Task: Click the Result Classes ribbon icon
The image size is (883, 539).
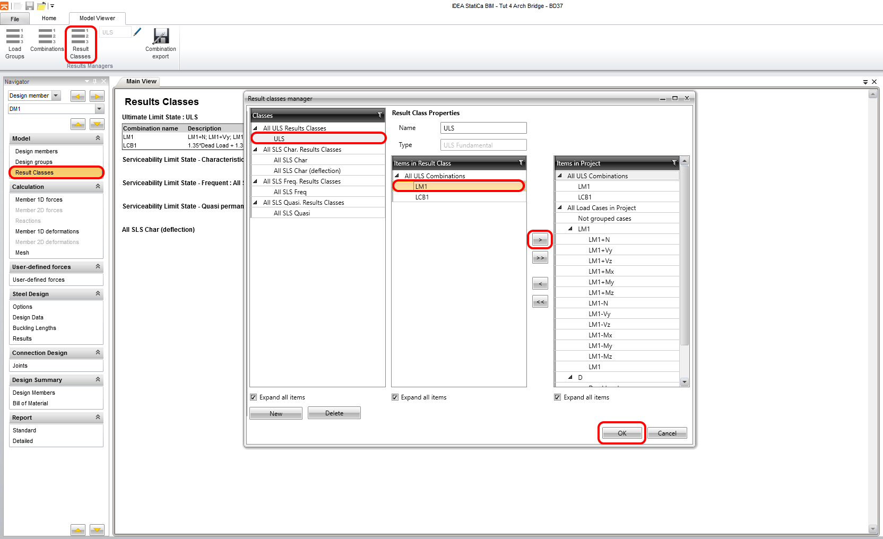Action: tap(81, 43)
